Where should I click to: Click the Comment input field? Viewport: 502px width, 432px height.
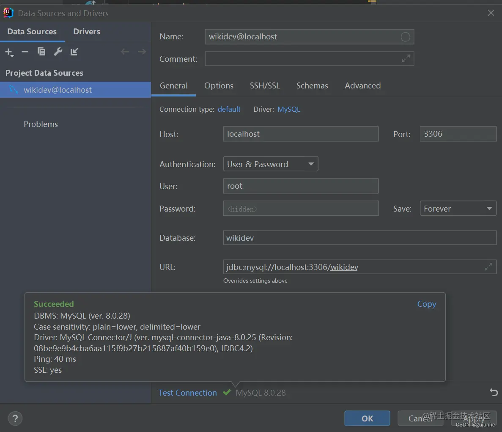click(309, 59)
